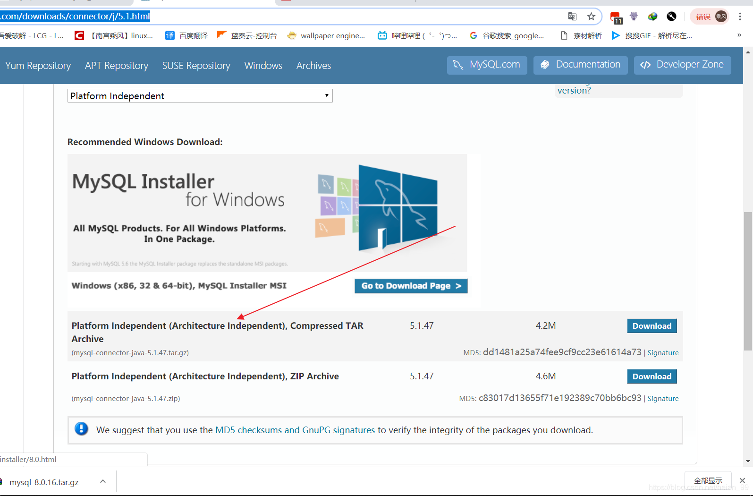Open the Baidu Translate bookmark
This screenshot has width=753, height=496.
coord(186,35)
